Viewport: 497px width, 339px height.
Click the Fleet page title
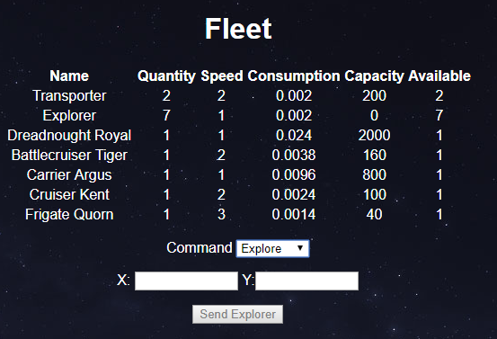pyautogui.click(x=238, y=29)
